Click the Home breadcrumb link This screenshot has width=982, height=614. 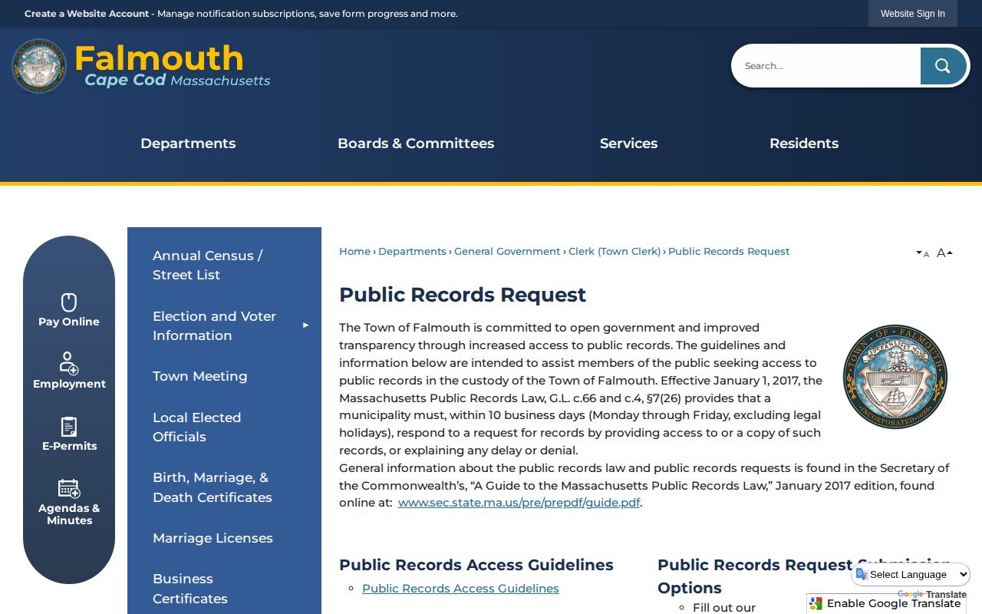(x=354, y=252)
